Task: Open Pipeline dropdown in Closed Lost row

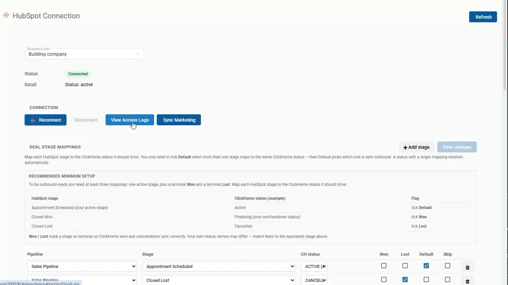Action: coord(82,280)
